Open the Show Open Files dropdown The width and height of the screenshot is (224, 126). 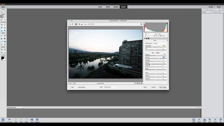pyautogui.click(x=15, y=107)
